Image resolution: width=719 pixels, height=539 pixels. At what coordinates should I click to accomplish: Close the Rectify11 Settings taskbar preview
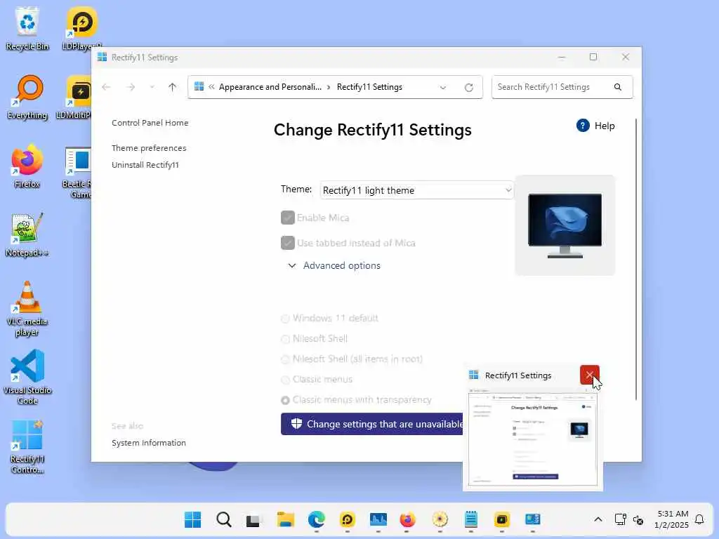[590, 375]
